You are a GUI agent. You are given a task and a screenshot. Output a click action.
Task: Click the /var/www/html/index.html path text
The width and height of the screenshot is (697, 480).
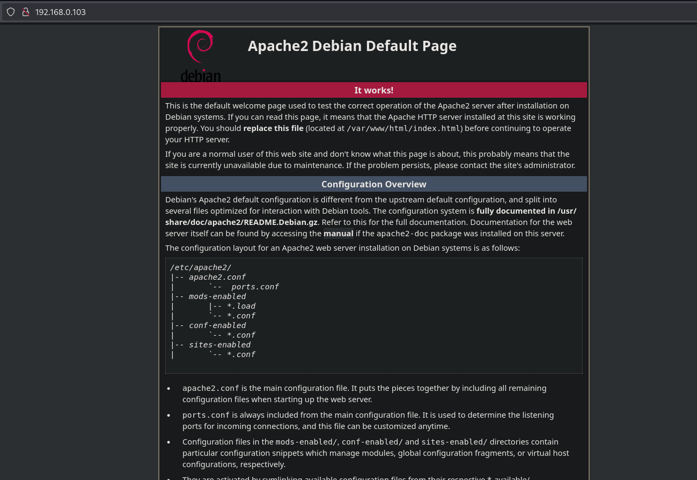pos(403,128)
